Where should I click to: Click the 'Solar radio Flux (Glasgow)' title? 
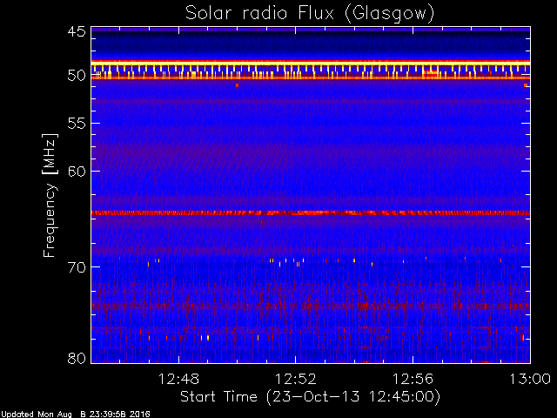(x=310, y=14)
